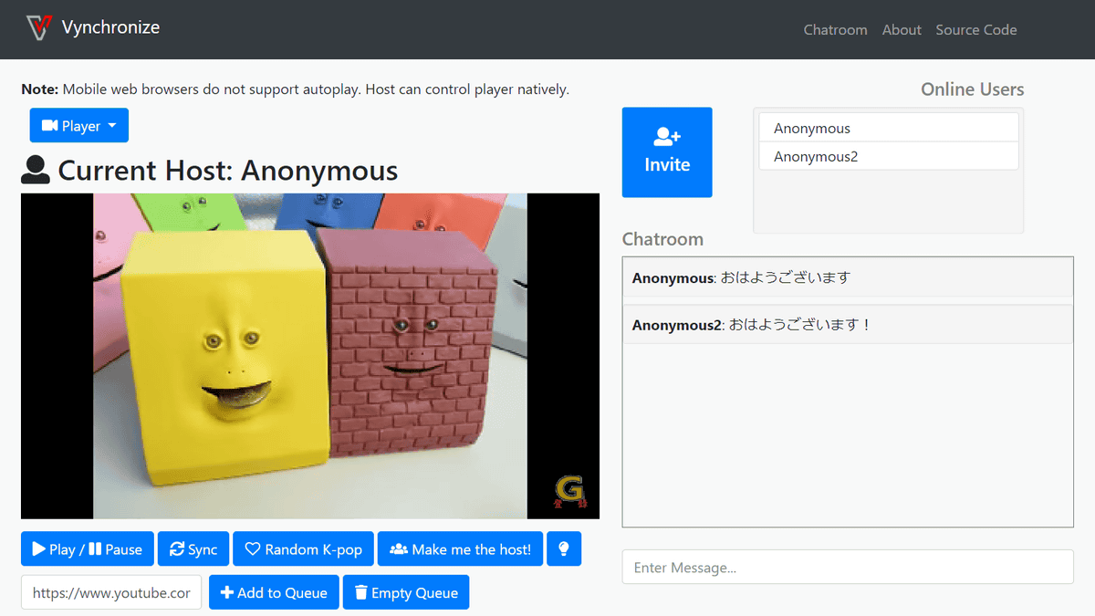Screen dimensions: 1095x616
Task: Click the video player area
Action: 310,356
